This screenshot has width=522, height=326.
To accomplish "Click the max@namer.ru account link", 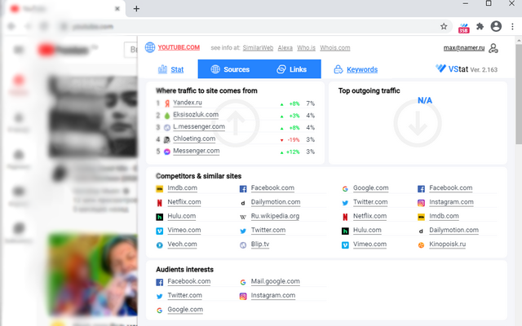I will (464, 48).
